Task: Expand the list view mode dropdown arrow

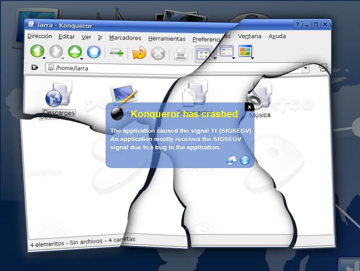Action: (233, 58)
